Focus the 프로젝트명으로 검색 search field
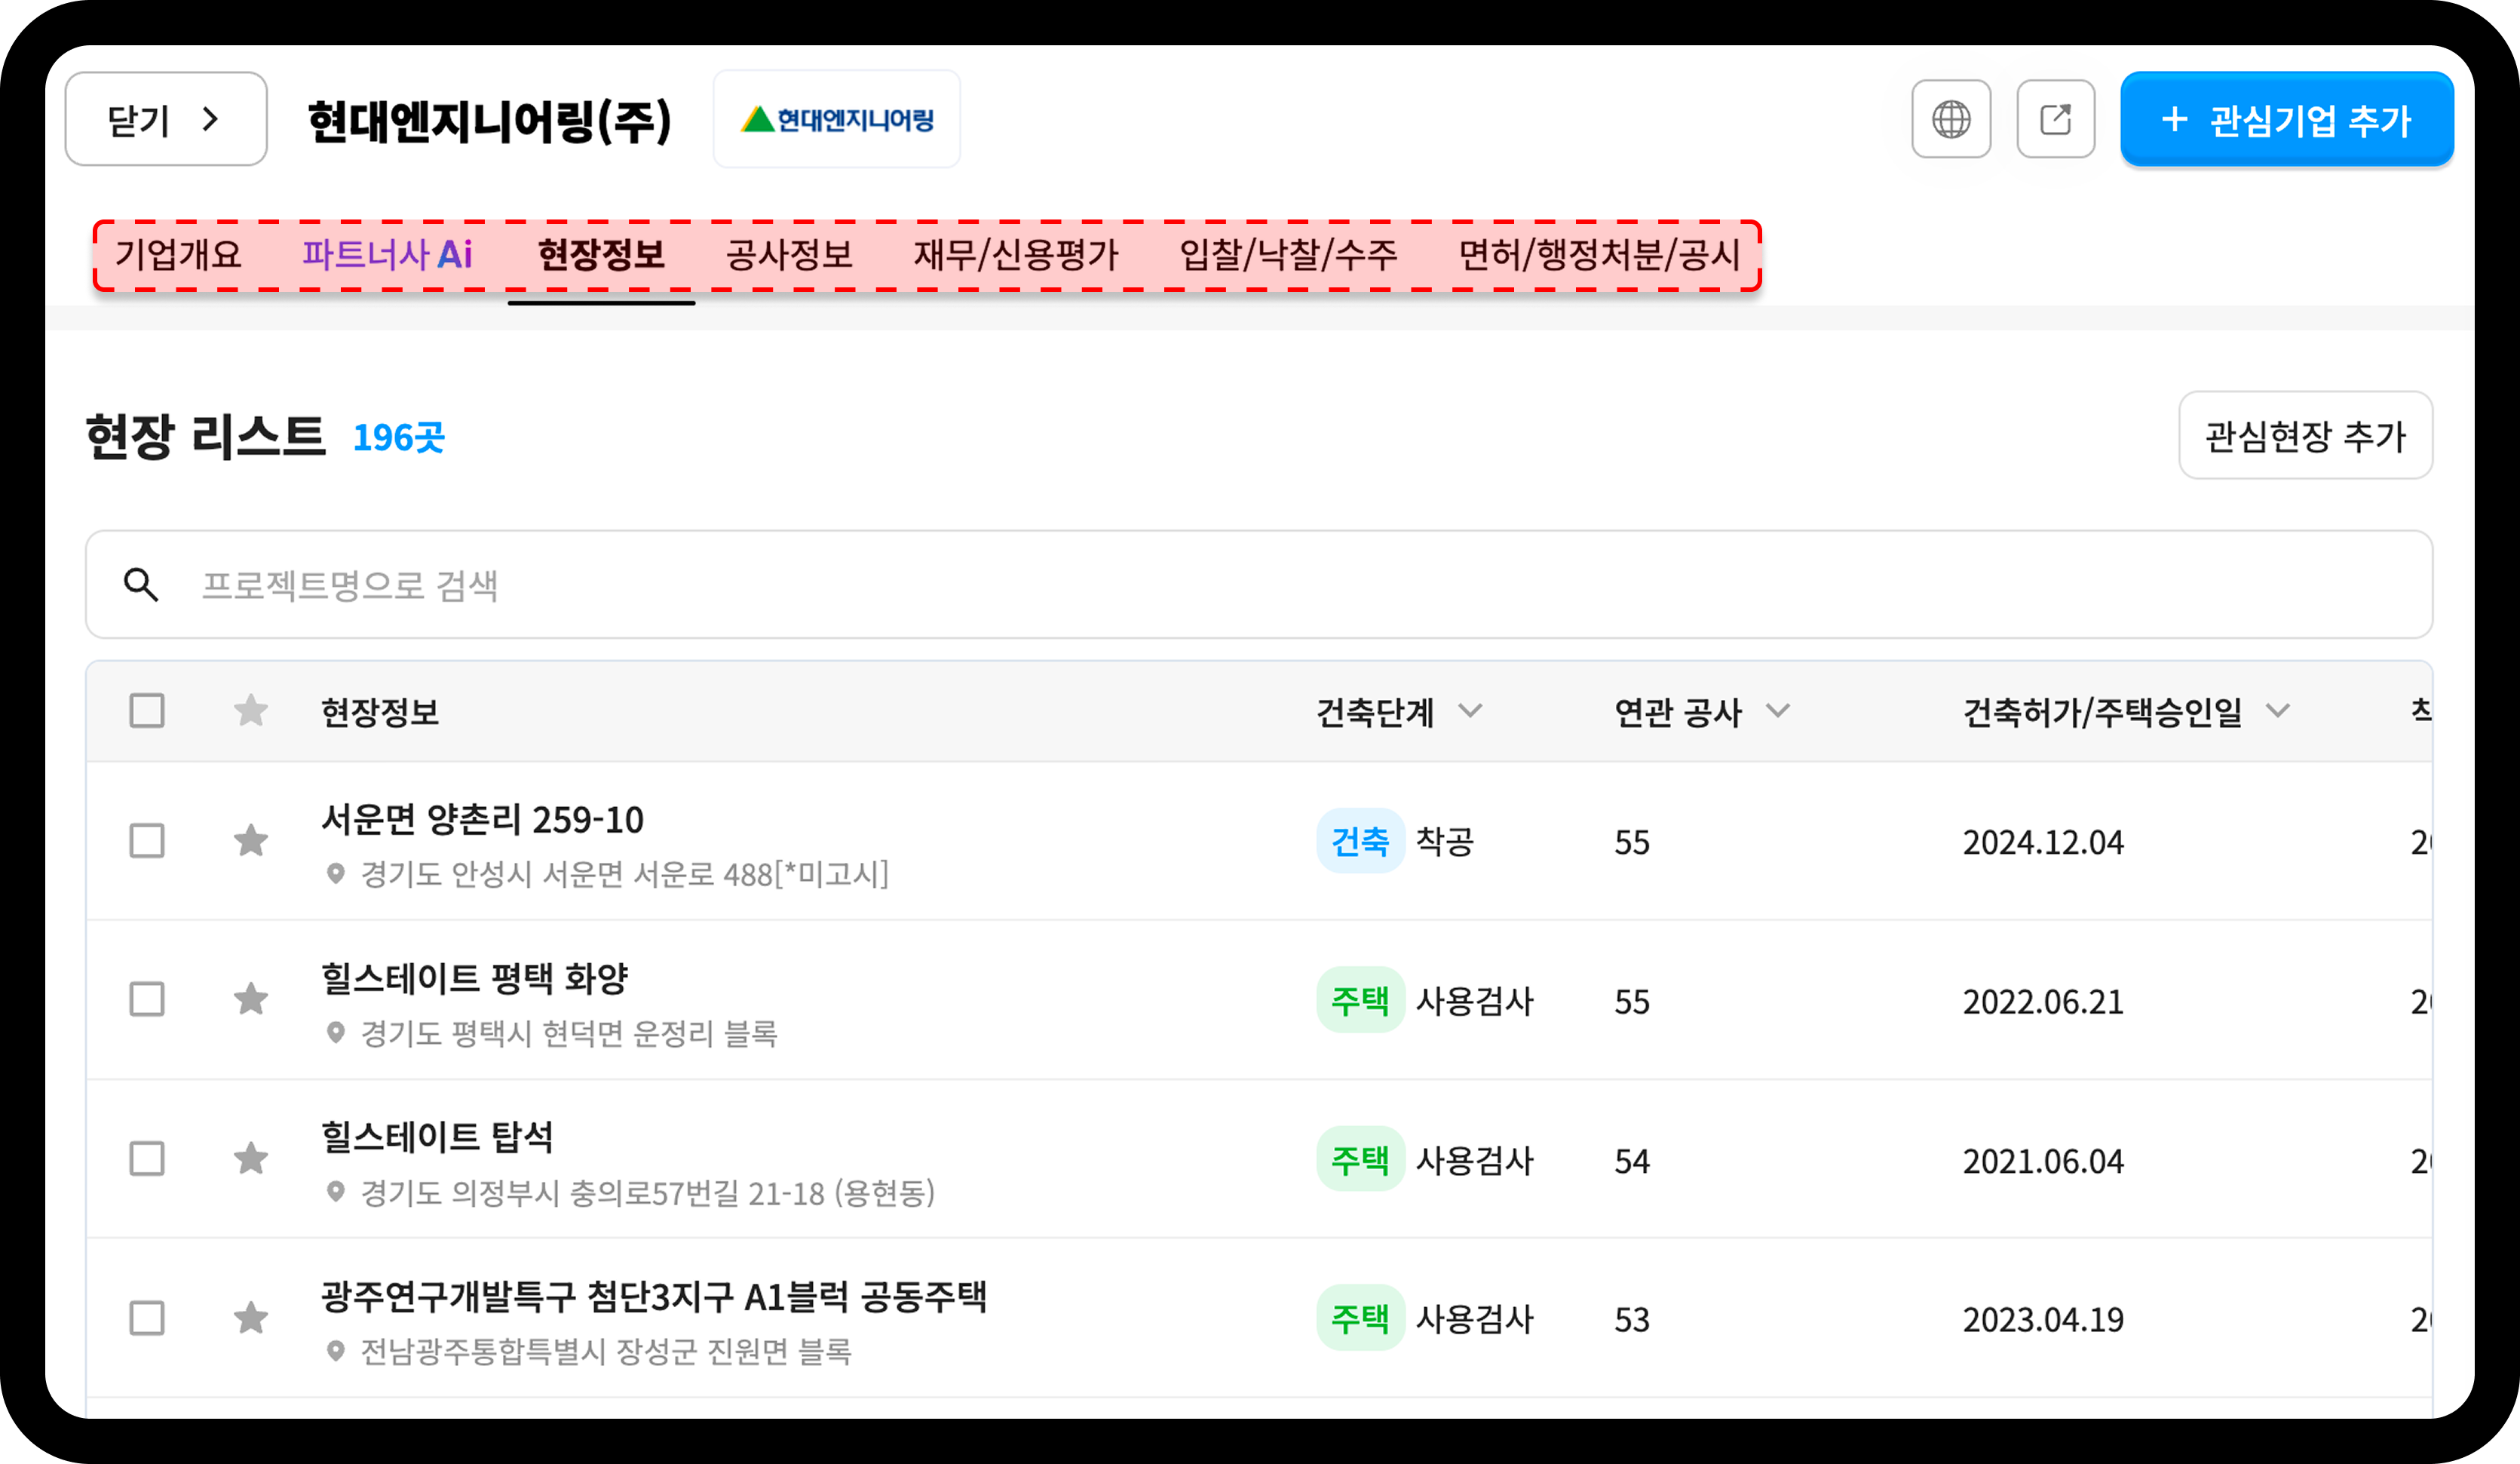This screenshot has height=1464, width=2520. tap(1259, 584)
